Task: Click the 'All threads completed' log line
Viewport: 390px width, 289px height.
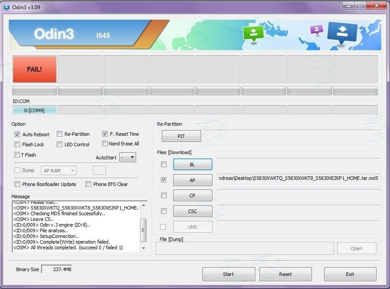Action: [68, 248]
